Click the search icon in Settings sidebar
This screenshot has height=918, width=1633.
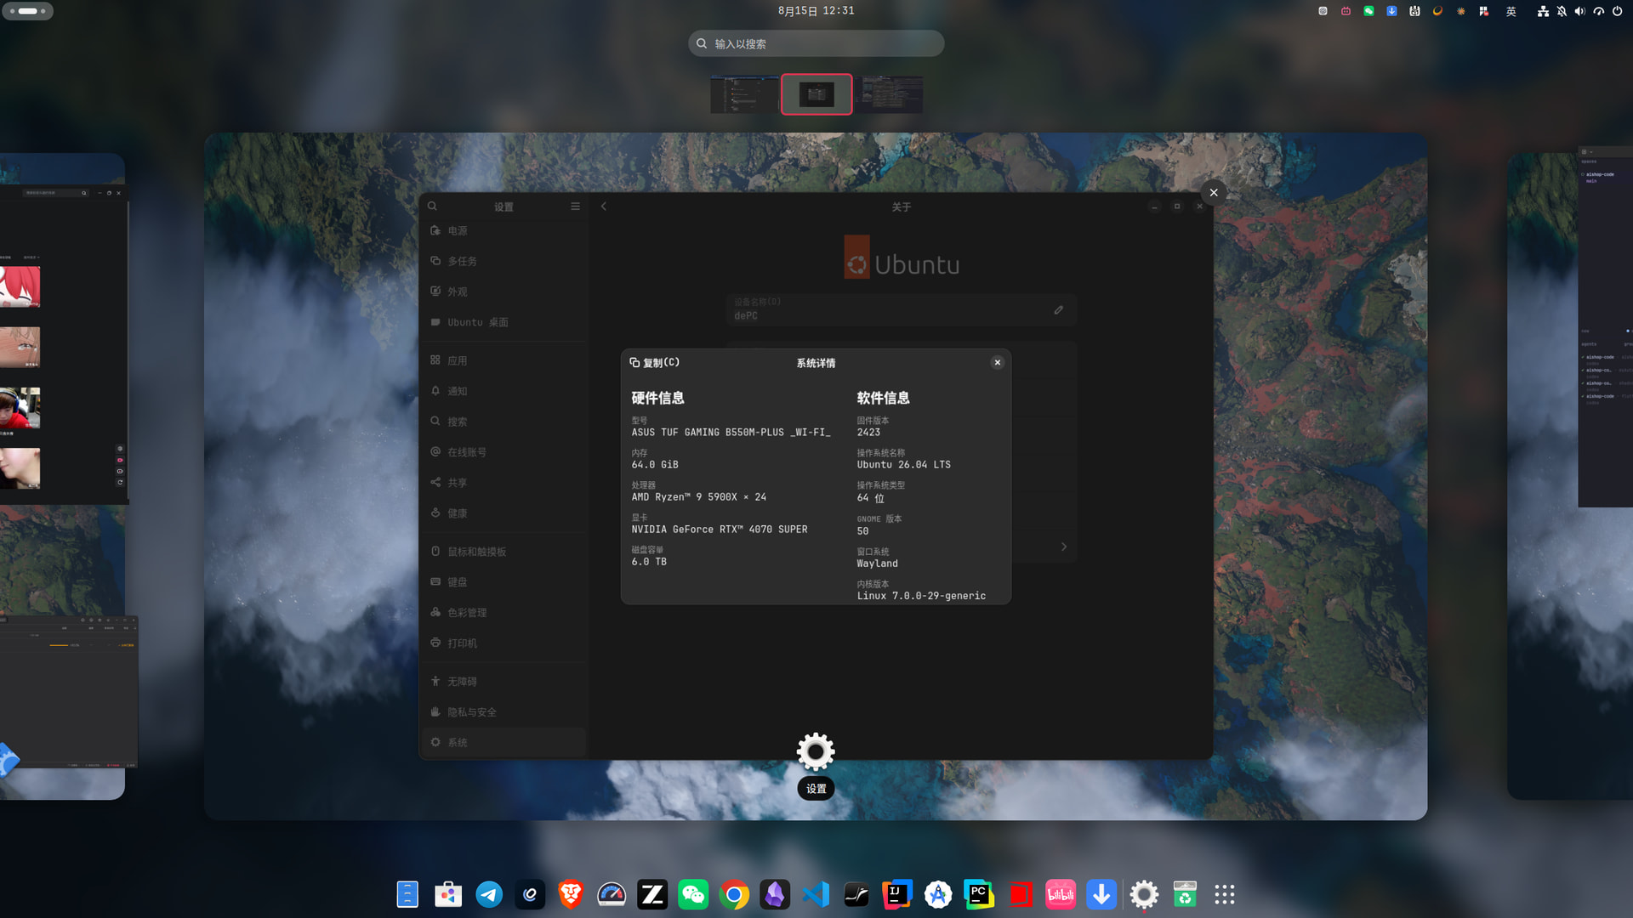(x=432, y=207)
